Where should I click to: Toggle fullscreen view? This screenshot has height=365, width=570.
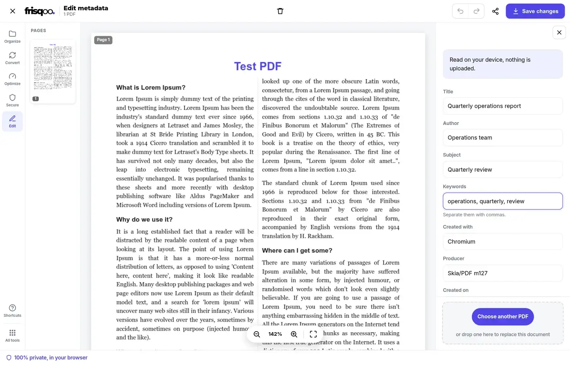tap(313, 334)
